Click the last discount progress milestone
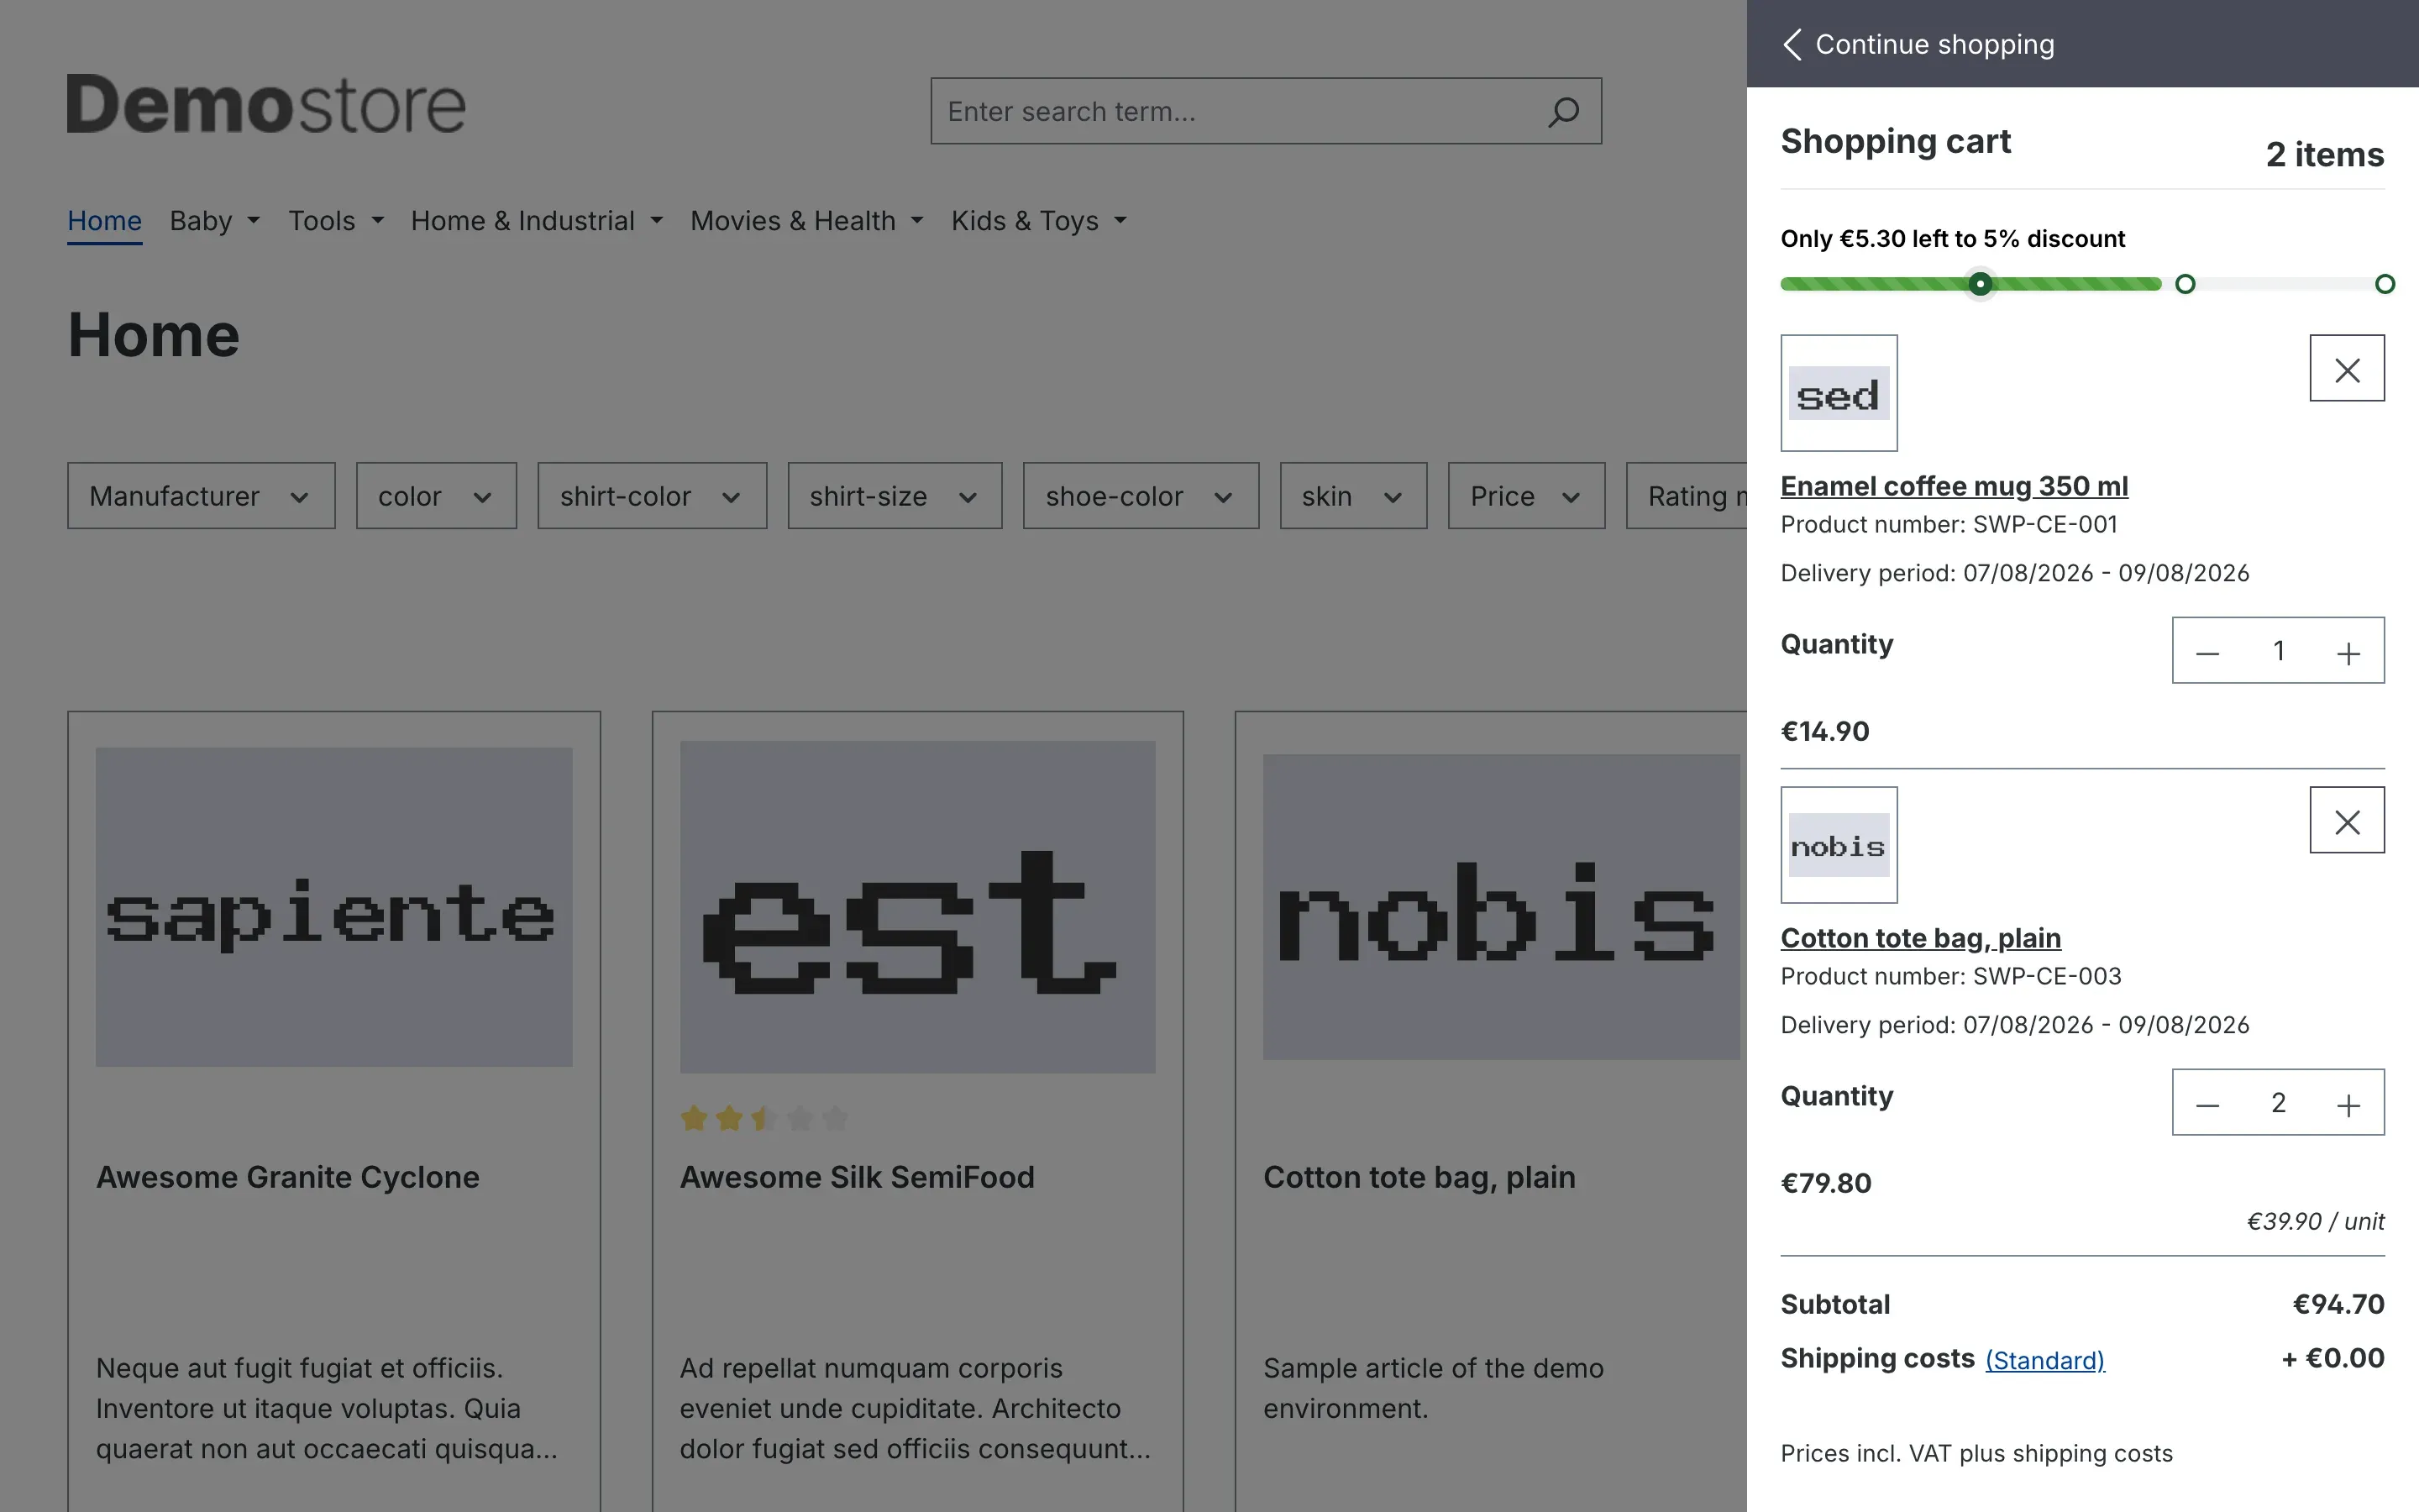The width and height of the screenshot is (2419, 1512). point(2385,284)
